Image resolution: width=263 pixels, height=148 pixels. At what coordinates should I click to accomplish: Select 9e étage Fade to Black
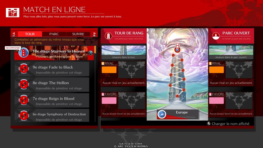point(52,69)
